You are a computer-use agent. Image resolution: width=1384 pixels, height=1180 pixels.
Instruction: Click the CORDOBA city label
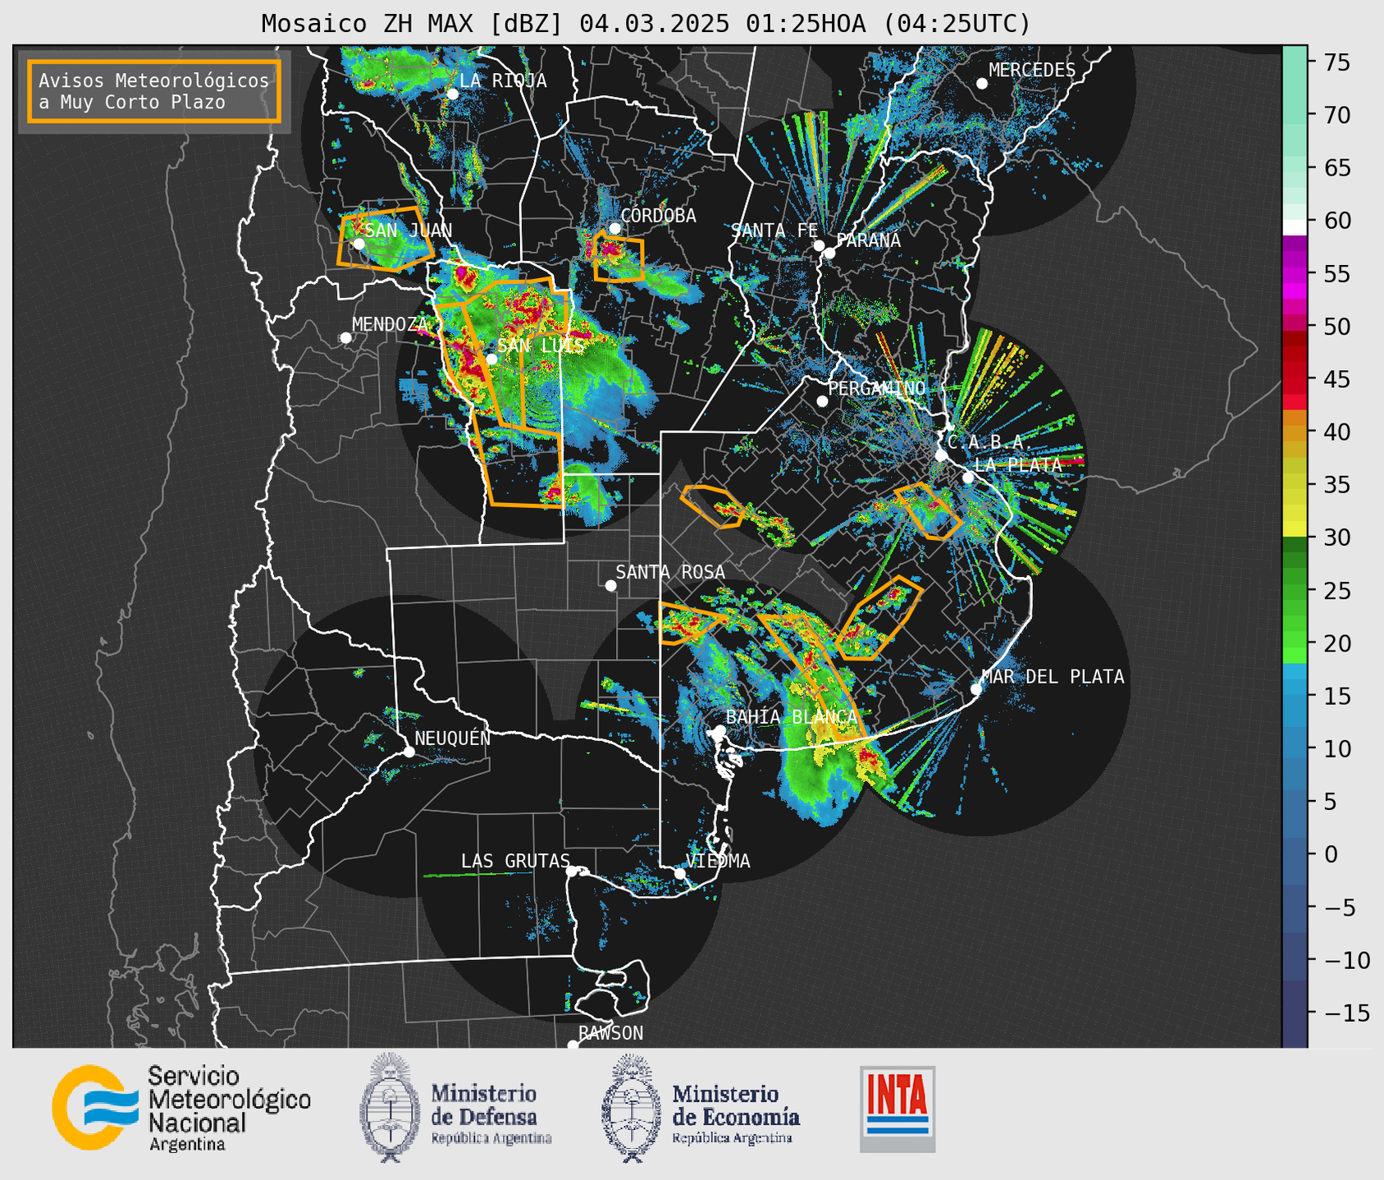(x=658, y=215)
